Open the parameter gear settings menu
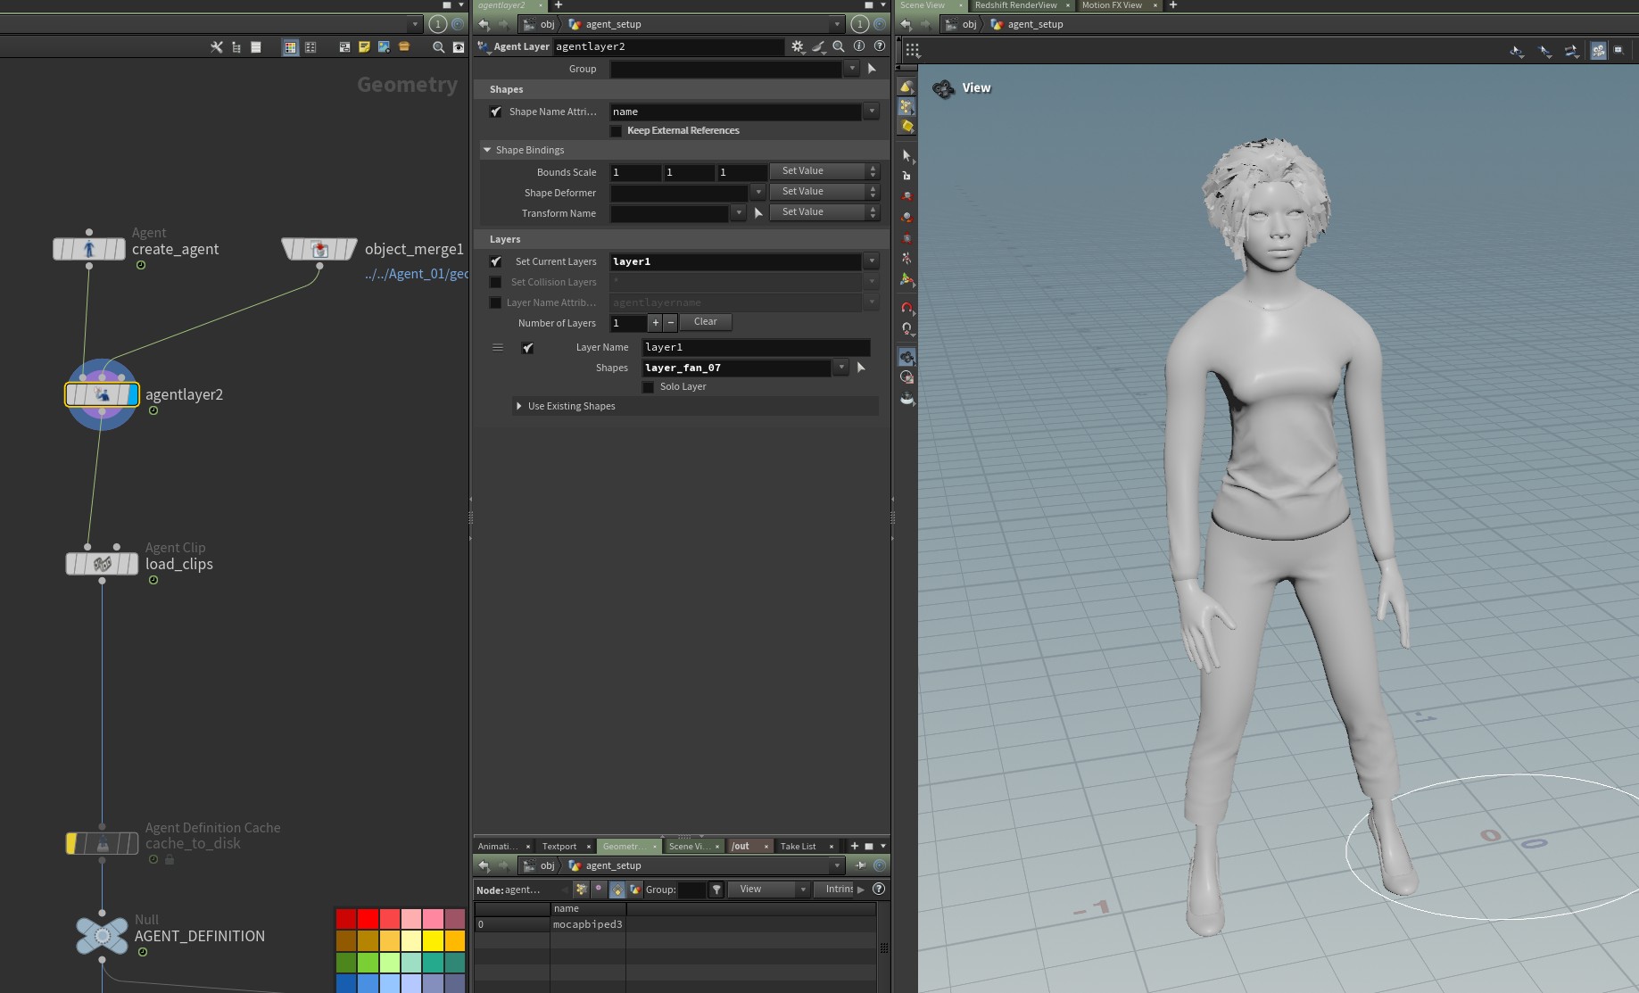This screenshot has height=993, width=1639. point(797,46)
